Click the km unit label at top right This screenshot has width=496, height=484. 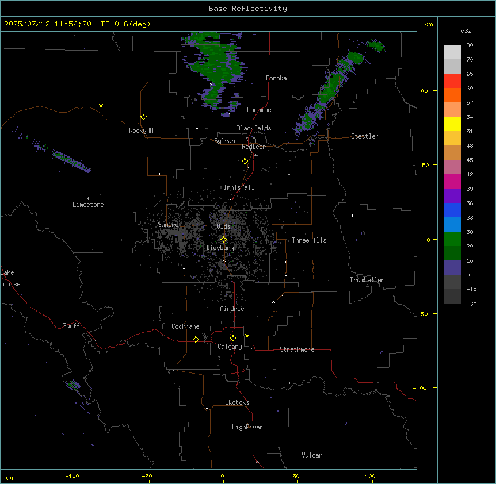point(428,24)
